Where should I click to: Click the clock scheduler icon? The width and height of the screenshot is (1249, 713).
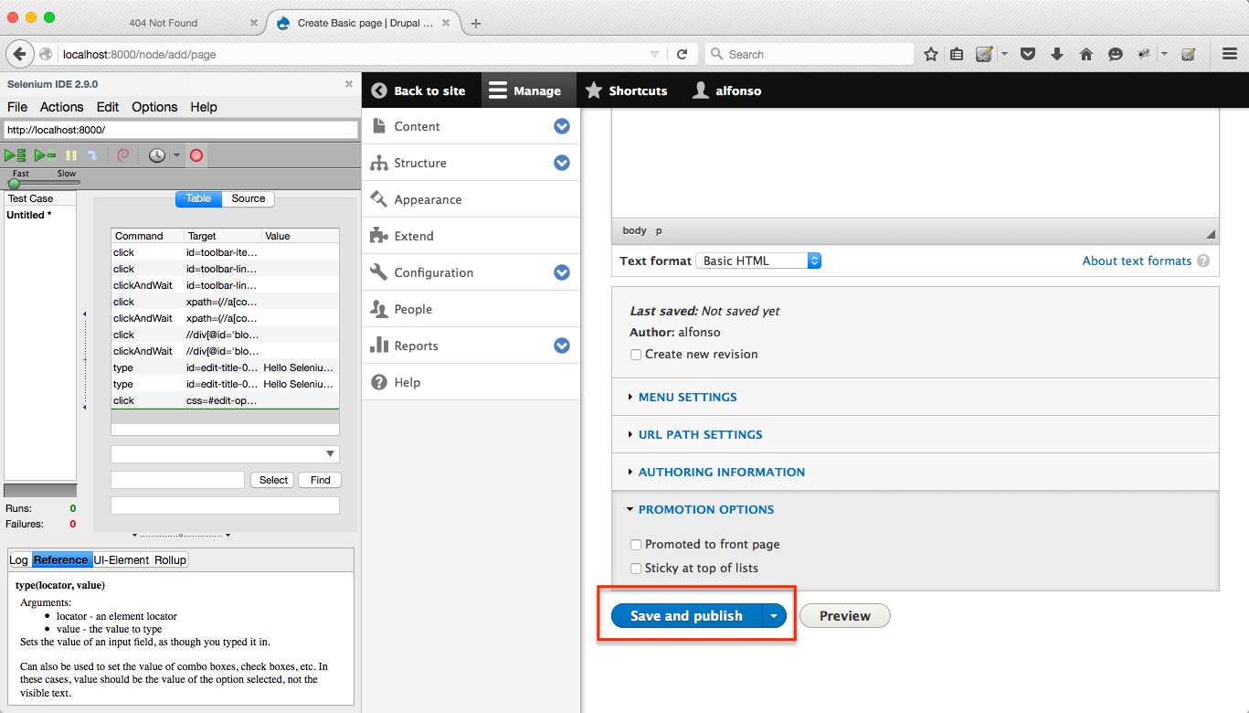pos(157,155)
